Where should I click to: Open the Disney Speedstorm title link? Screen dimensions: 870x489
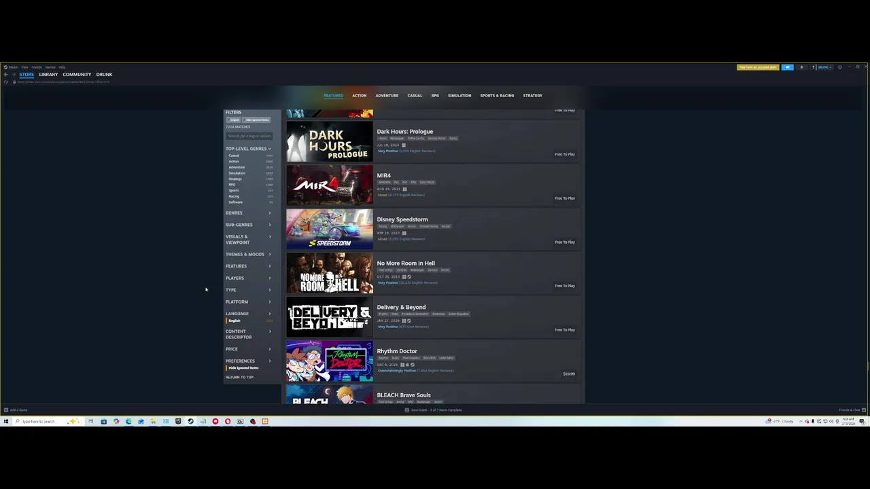pyautogui.click(x=402, y=219)
